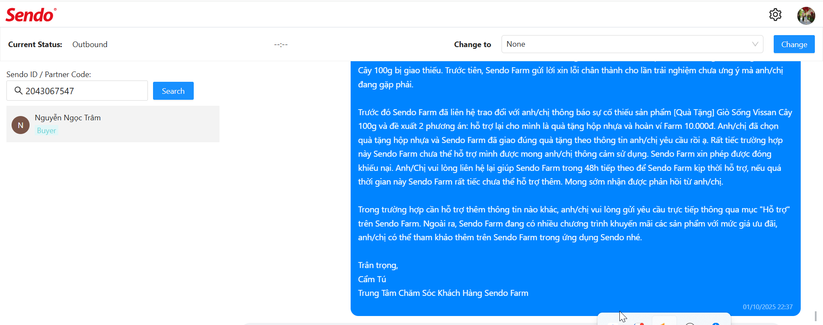Click the Cẩm Tú signature line
823x325 pixels.
pos(372,279)
